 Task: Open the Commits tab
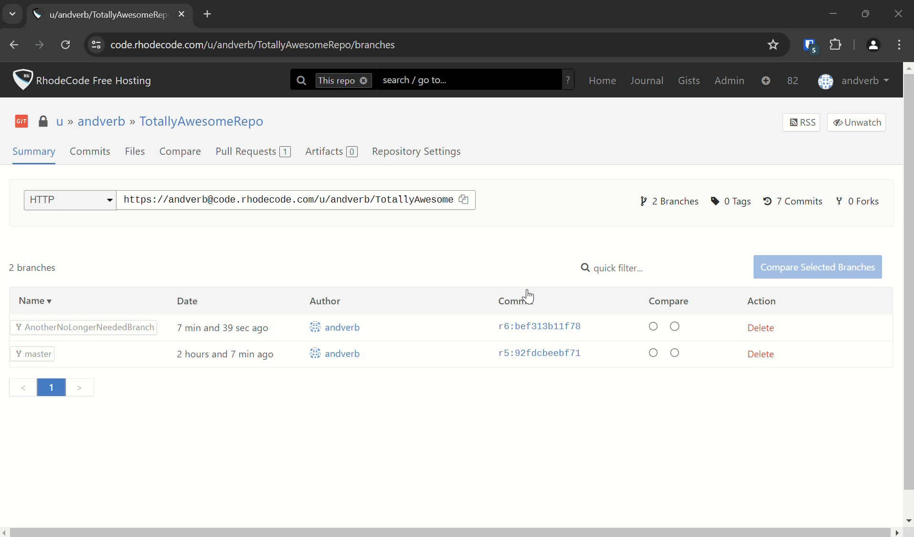coord(90,151)
